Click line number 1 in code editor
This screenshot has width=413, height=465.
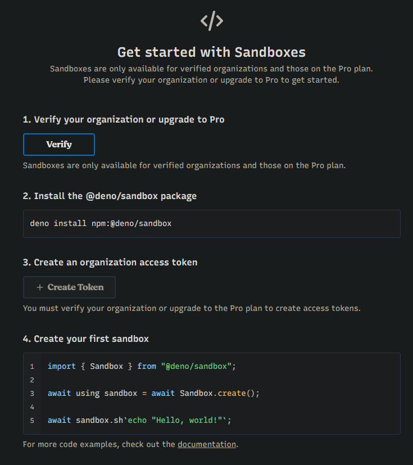(x=32, y=367)
